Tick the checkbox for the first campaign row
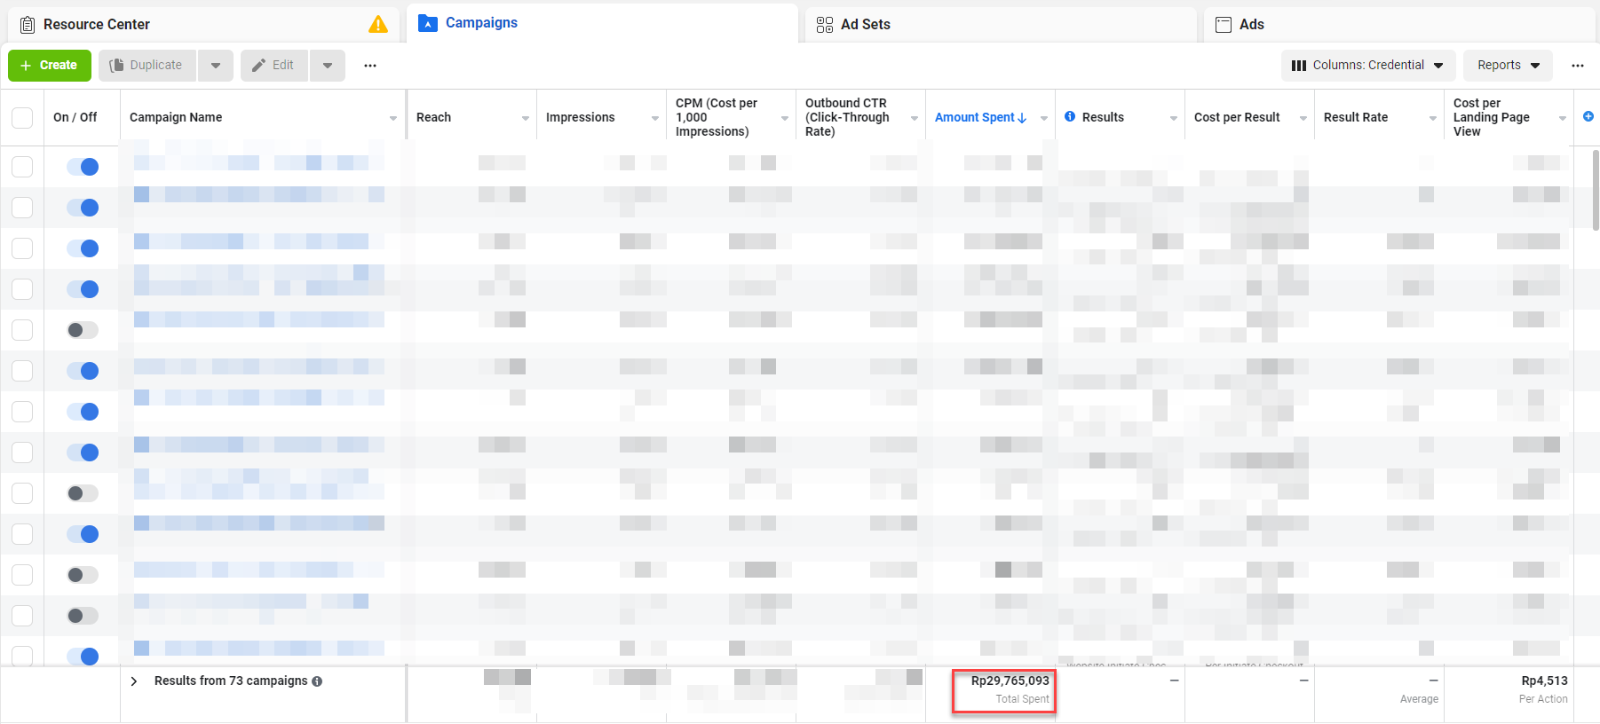Image resolution: width=1600 pixels, height=724 pixels. coord(22,167)
